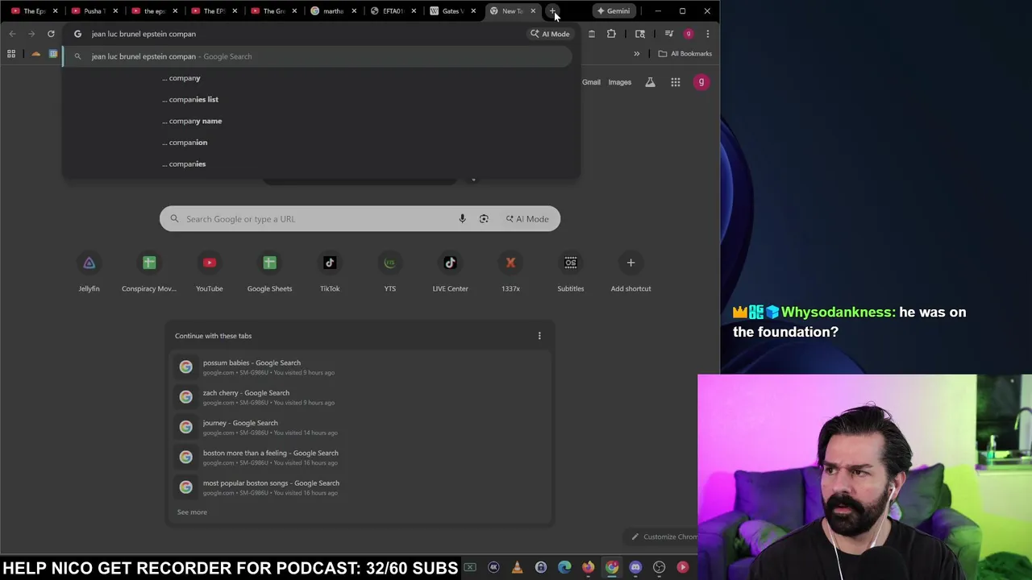Open 'boston more than a feeling' tab
Viewport: 1032px width, 580px height.
tap(360, 458)
